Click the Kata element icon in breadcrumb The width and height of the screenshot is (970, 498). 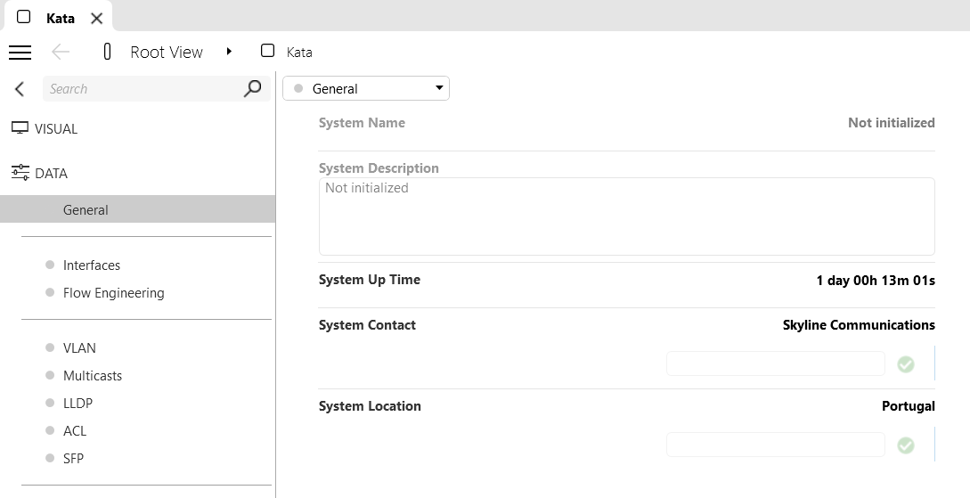pyautogui.click(x=267, y=51)
